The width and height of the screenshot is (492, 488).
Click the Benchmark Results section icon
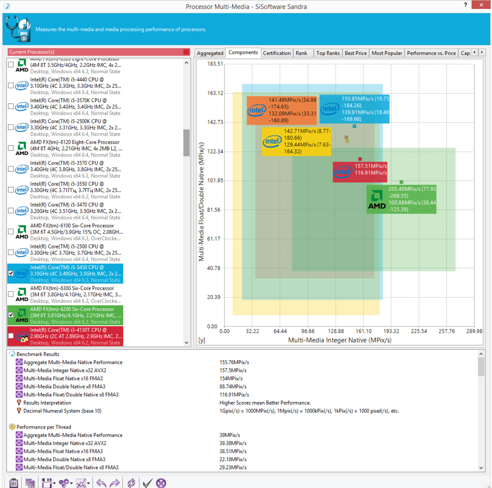pos(12,354)
